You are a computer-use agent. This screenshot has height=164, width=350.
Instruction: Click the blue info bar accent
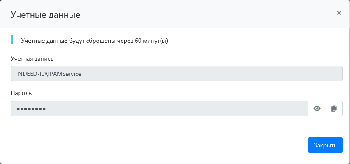(x=12, y=40)
